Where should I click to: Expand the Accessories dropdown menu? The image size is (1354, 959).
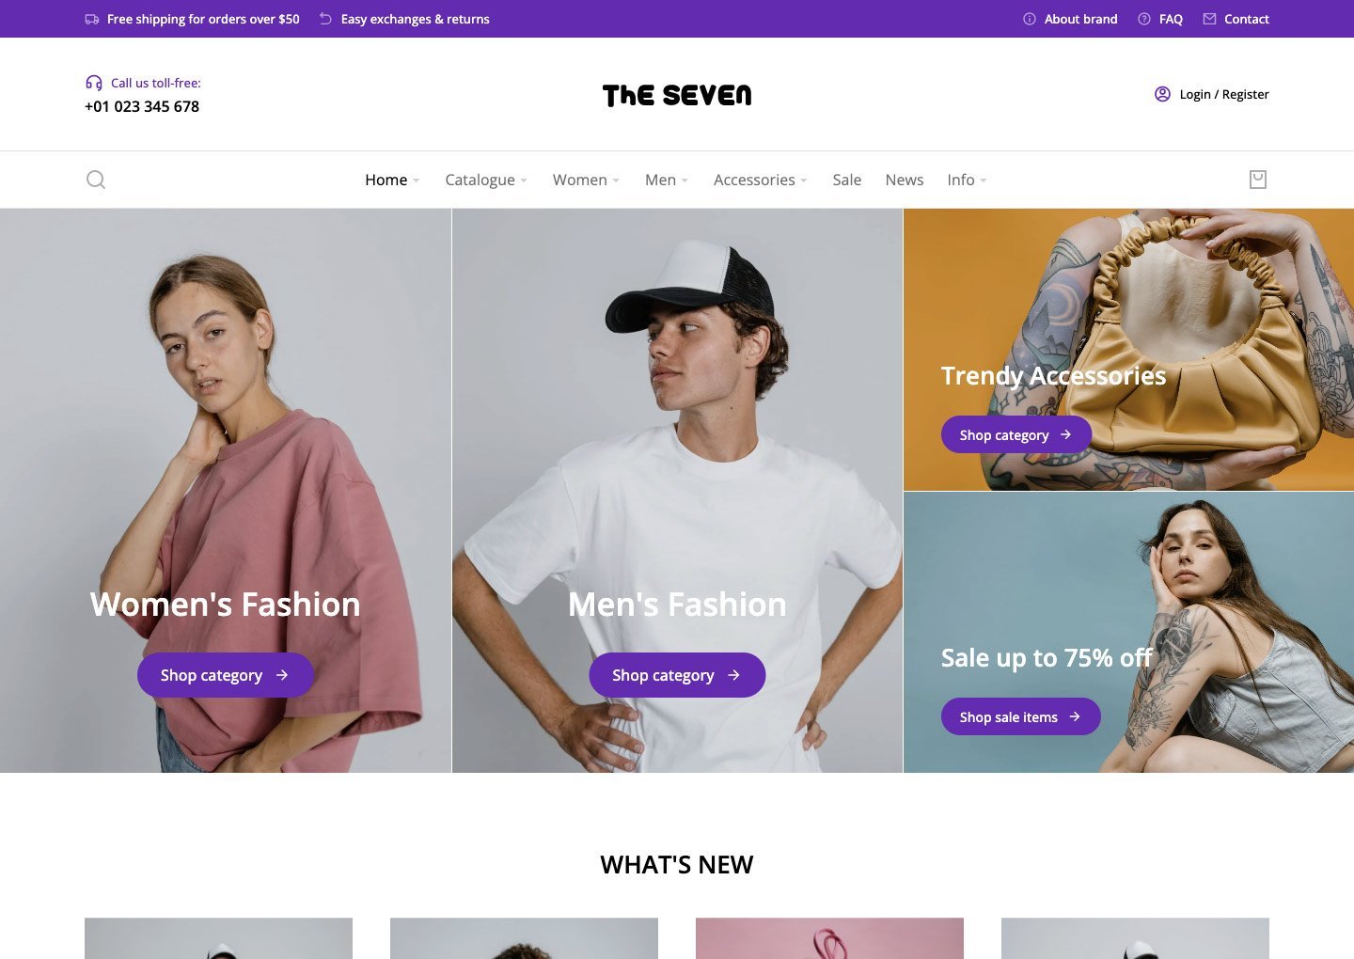[761, 180]
